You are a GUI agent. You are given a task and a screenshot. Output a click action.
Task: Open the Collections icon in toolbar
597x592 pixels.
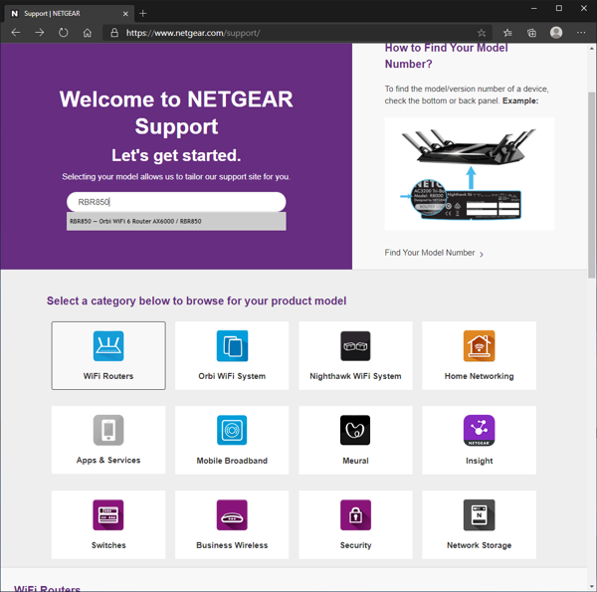532,33
